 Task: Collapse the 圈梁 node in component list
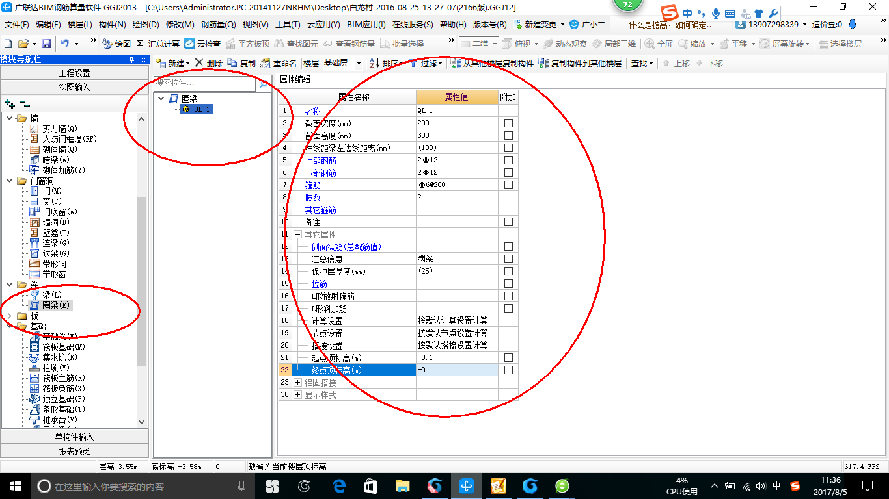[161, 99]
